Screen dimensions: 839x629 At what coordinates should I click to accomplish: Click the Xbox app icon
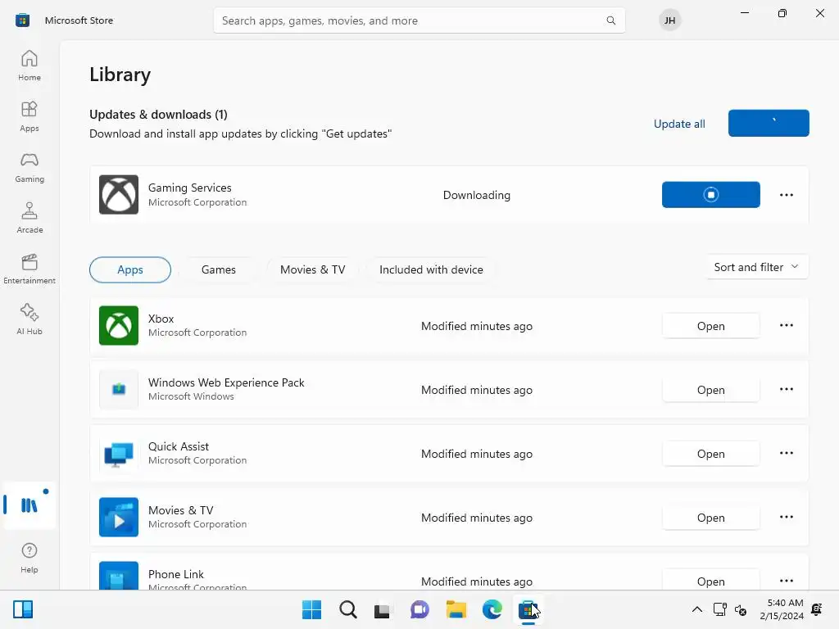pyautogui.click(x=119, y=325)
